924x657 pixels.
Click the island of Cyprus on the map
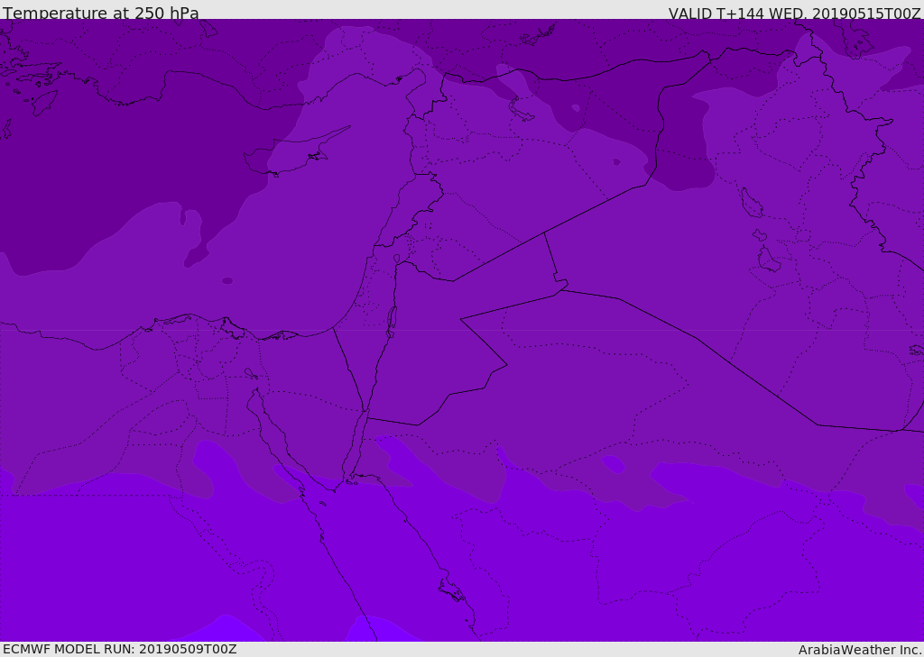[x=295, y=153]
